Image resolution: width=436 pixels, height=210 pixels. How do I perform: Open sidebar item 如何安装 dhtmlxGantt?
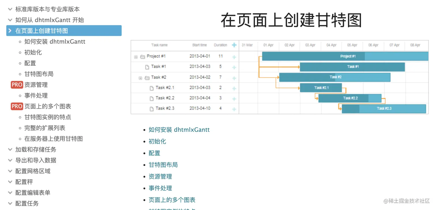coord(55,41)
